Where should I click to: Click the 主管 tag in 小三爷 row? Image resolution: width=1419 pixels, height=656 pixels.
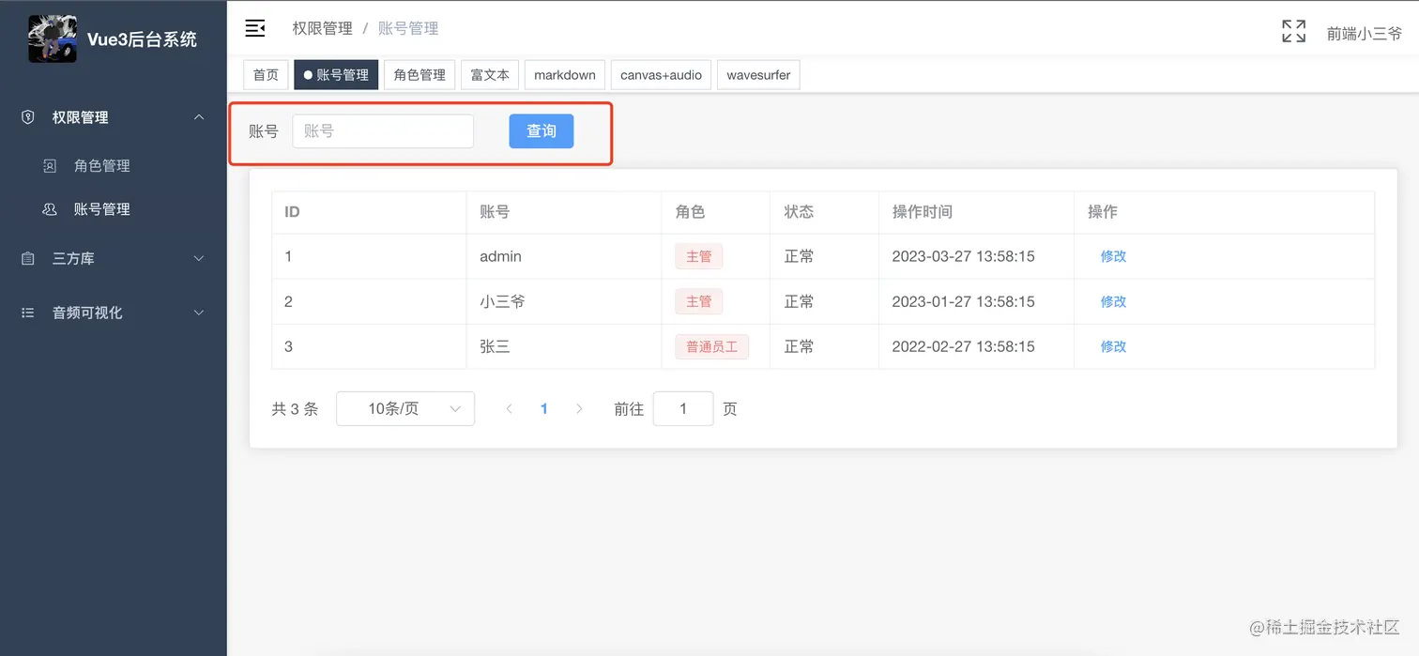pyautogui.click(x=699, y=301)
